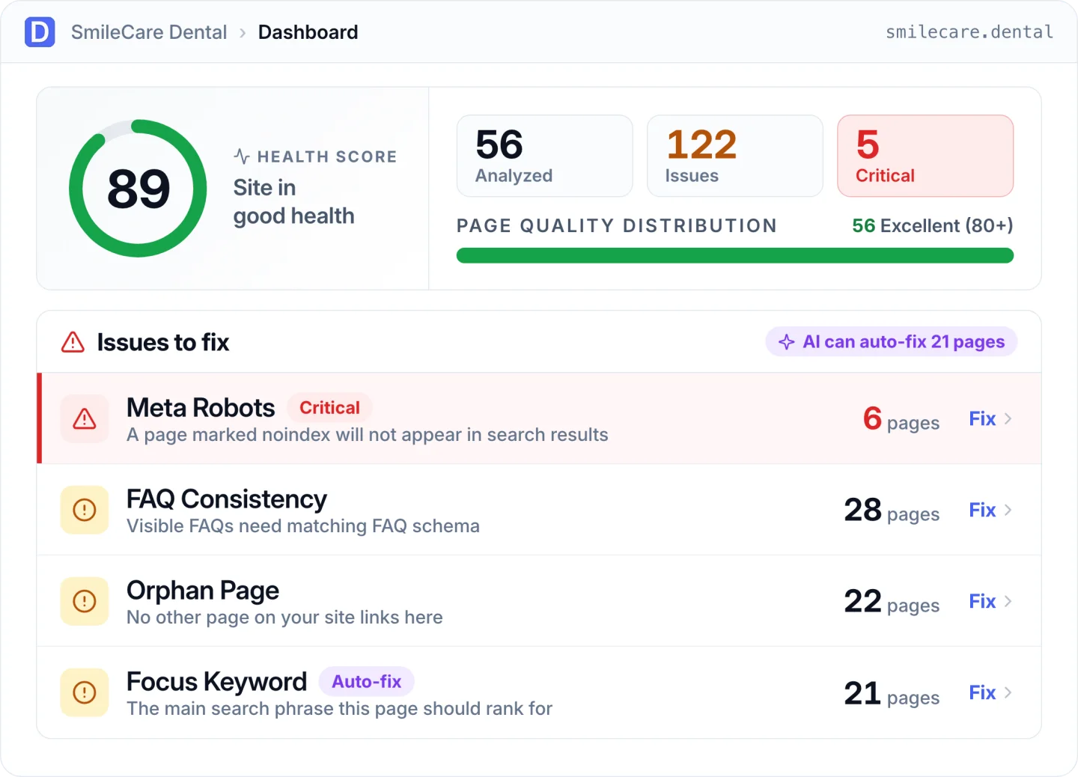Screen dimensions: 1078x777
Task: Open the 122 Issues stat card
Action: click(x=735, y=156)
